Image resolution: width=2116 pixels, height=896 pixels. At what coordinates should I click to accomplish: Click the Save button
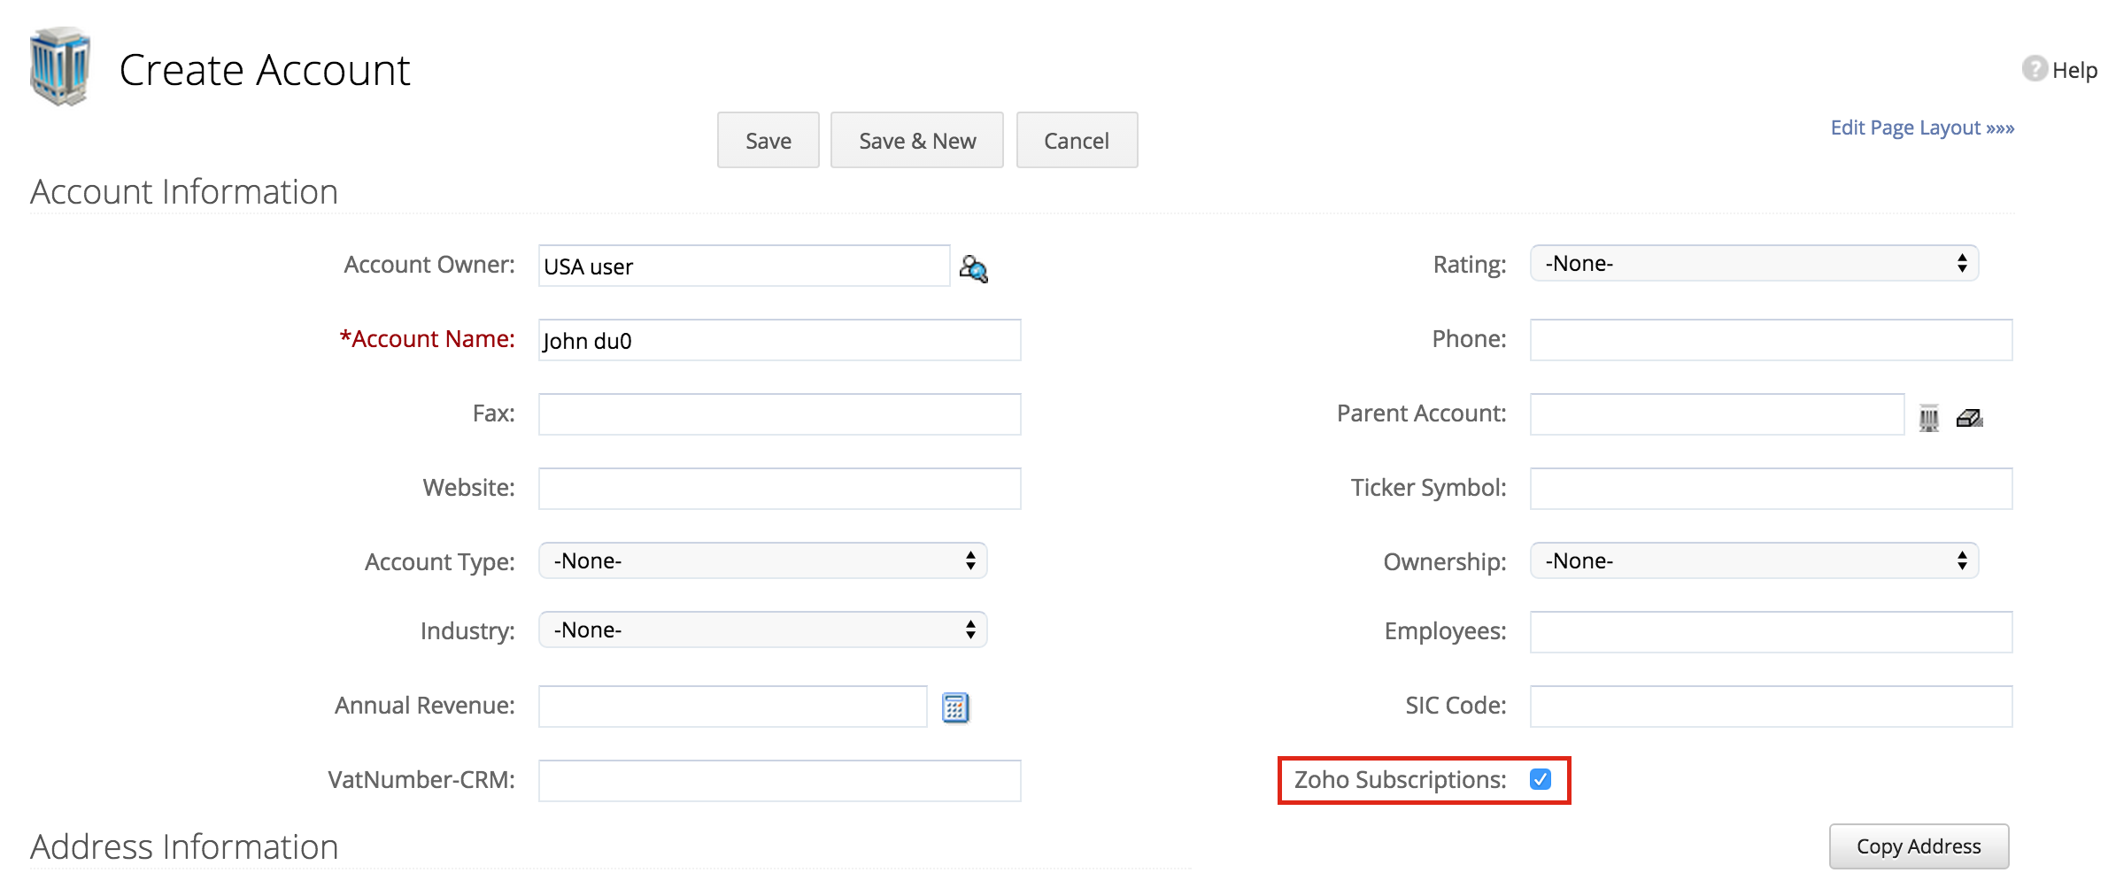[x=767, y=140]
